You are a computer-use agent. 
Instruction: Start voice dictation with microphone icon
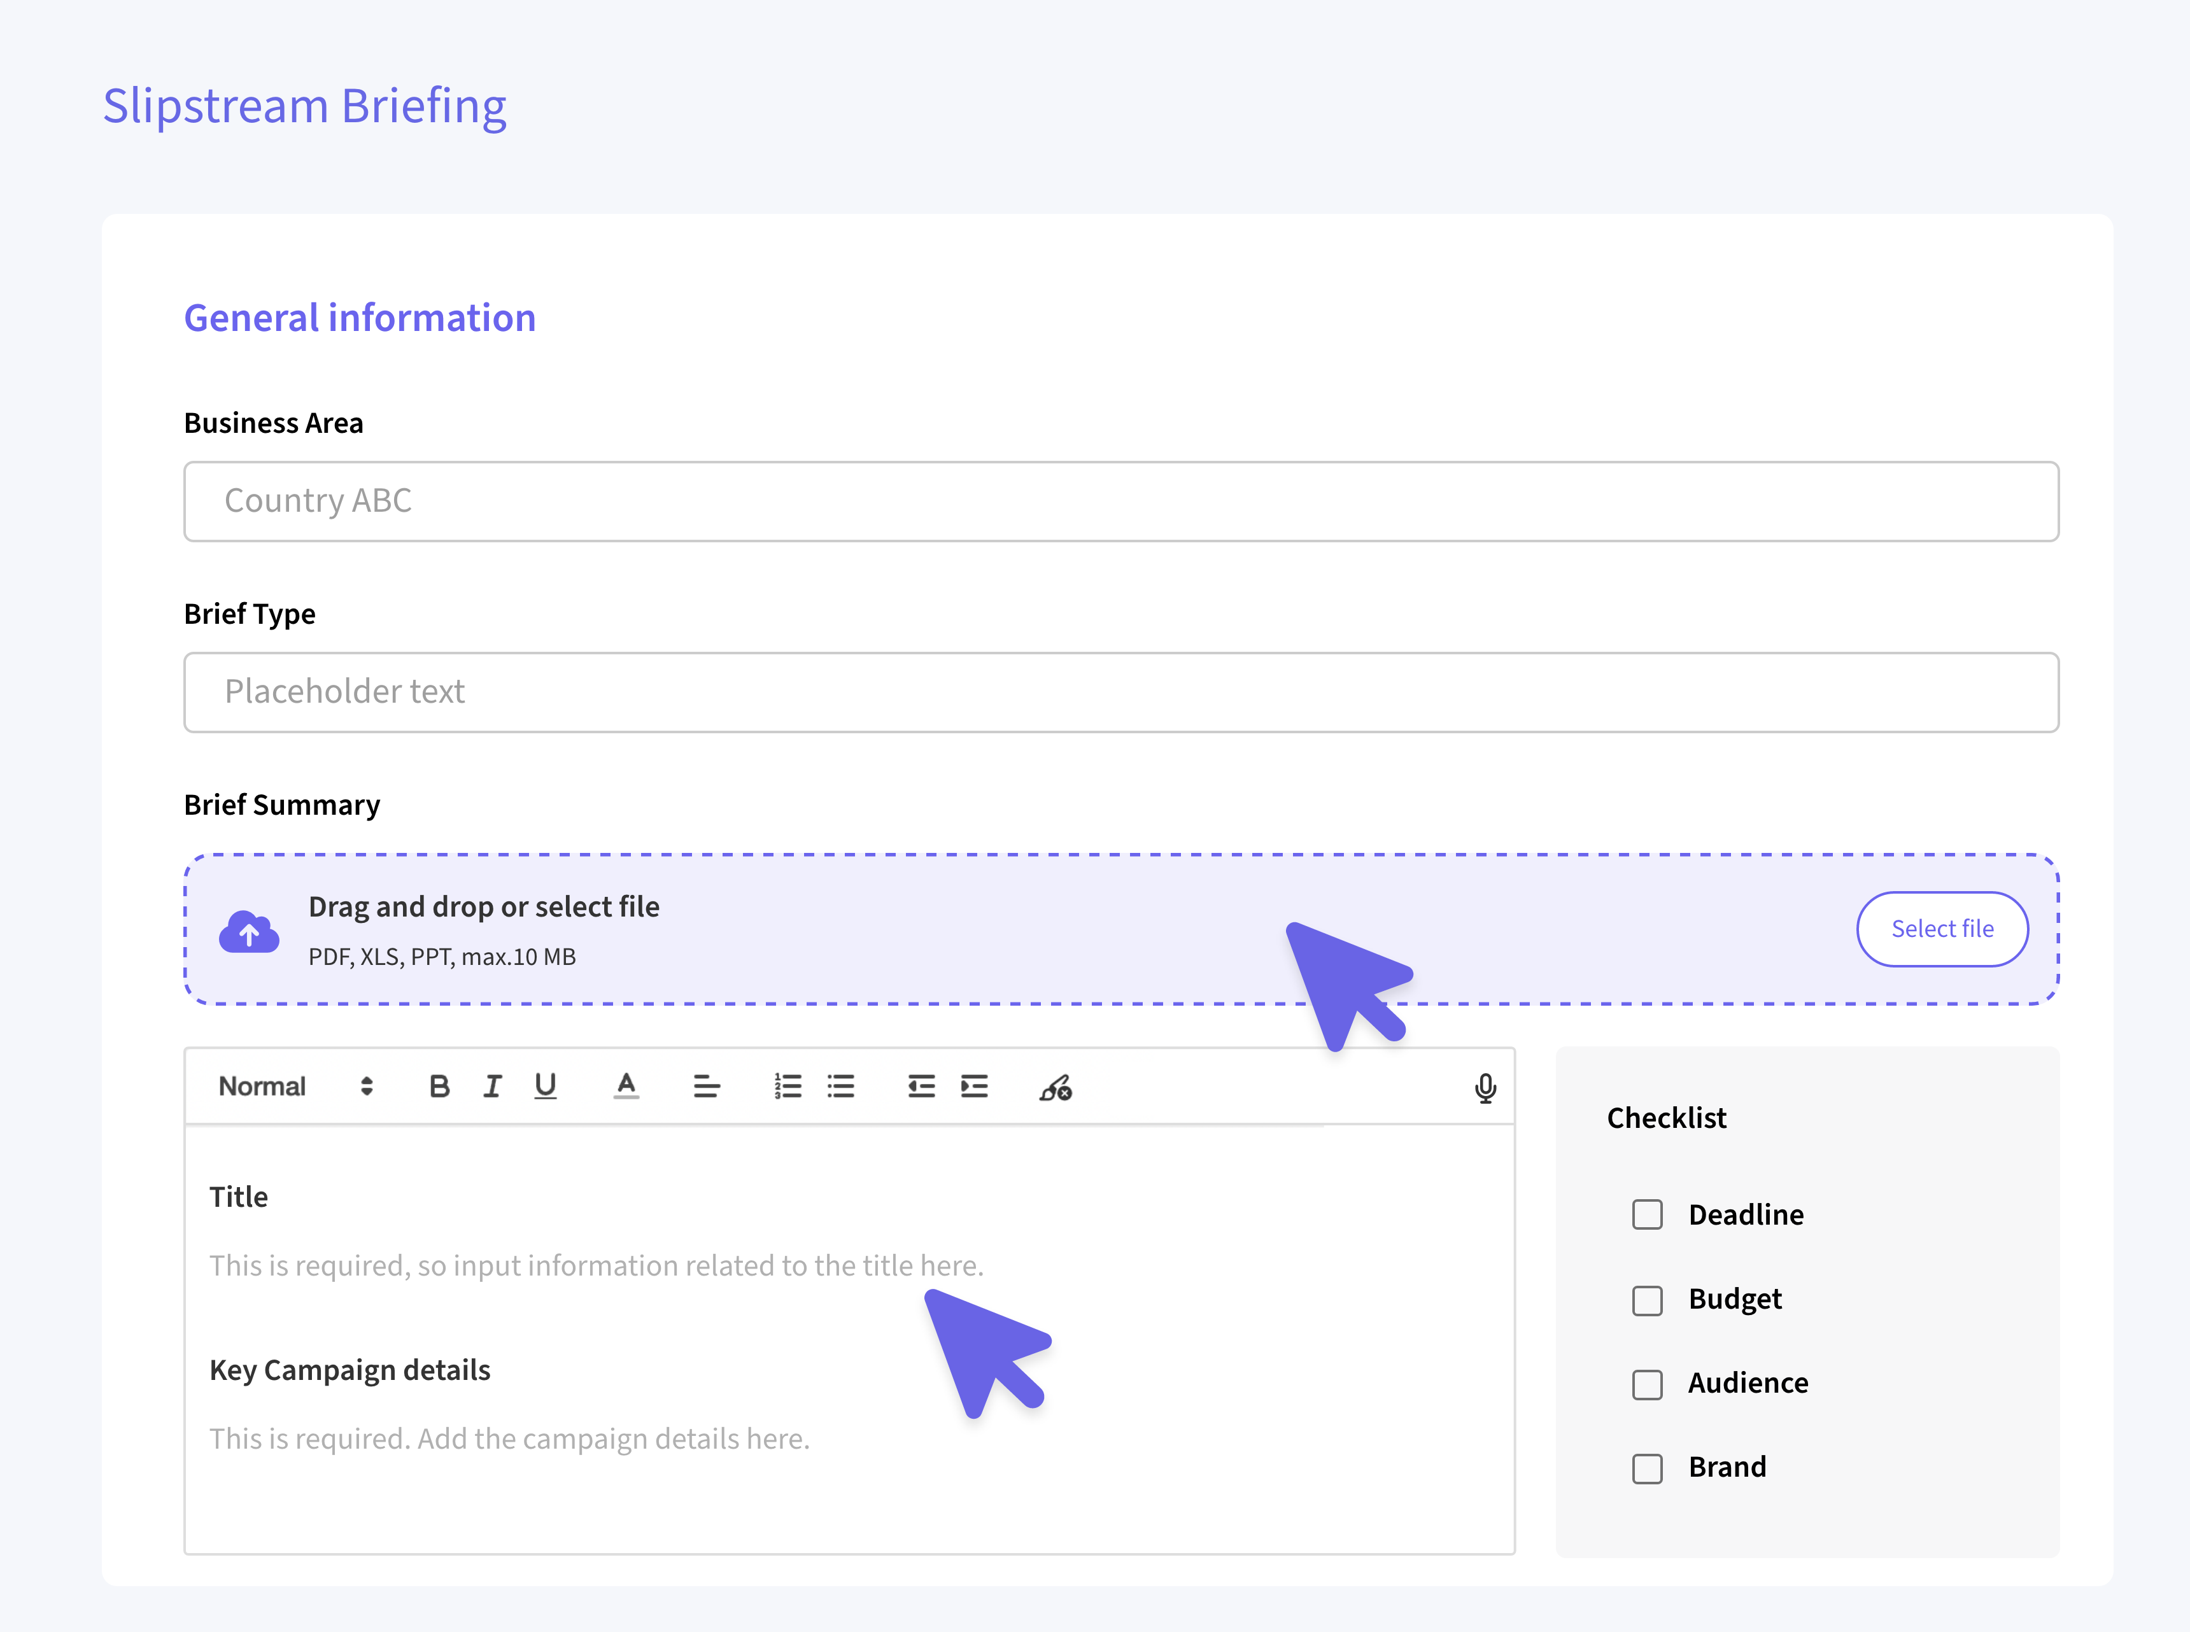click(x=1485, y=1088)
